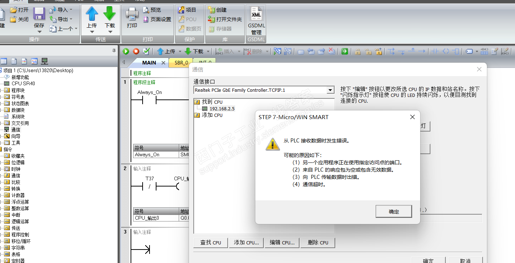Click Project (项目) protection key icon

point(187,10)
